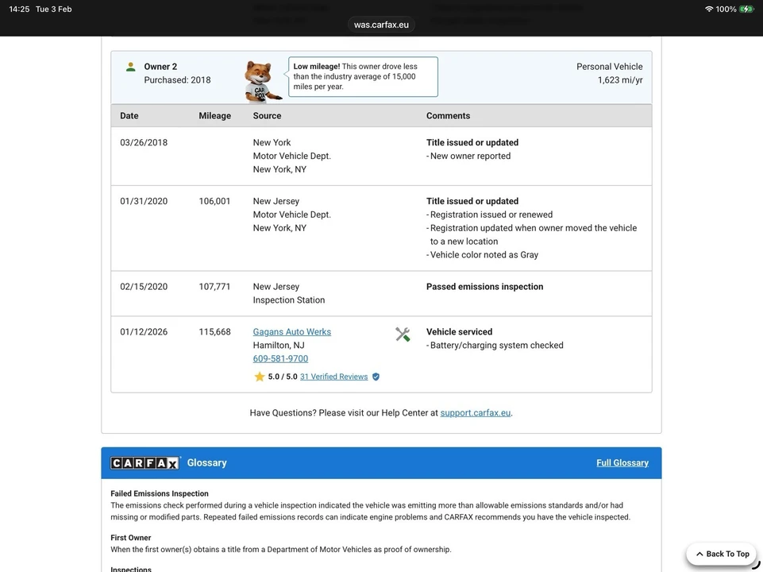Open the Gagans Auto Werks link
This screenshot has height=572, width=763.
point(292,331)
